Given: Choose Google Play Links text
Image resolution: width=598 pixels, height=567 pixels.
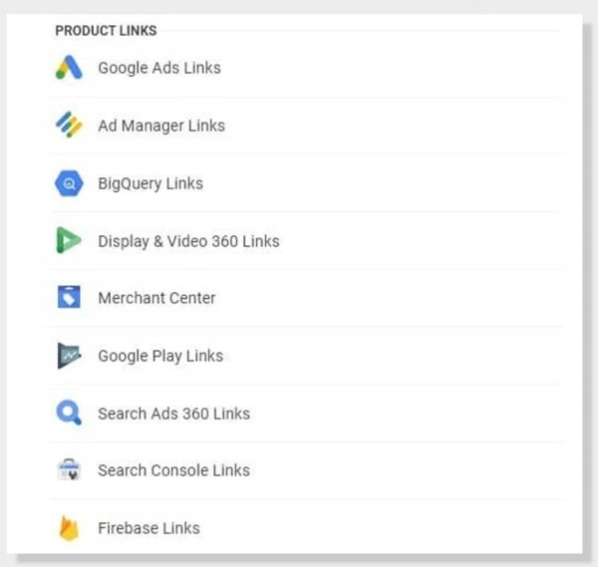Looking at the screenshot, I should point(160,356).
